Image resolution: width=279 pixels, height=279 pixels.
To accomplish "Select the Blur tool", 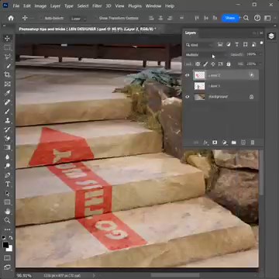I will pos(7,157).
